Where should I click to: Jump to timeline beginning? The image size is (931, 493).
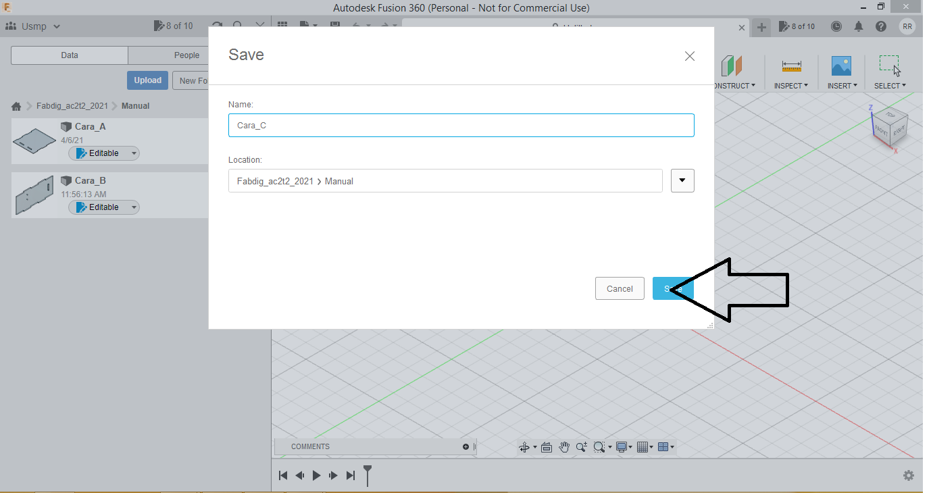(x=284, y=475)
